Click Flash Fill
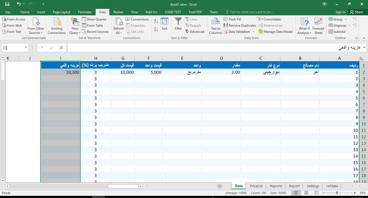The height and width of the screenshot is (198, 368). pos(232,19)
